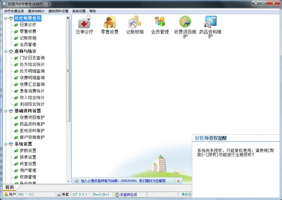Open the 会员管理 people icon
Screen dimensions: 282x200
pyautogui.click(x=160, y=22)
